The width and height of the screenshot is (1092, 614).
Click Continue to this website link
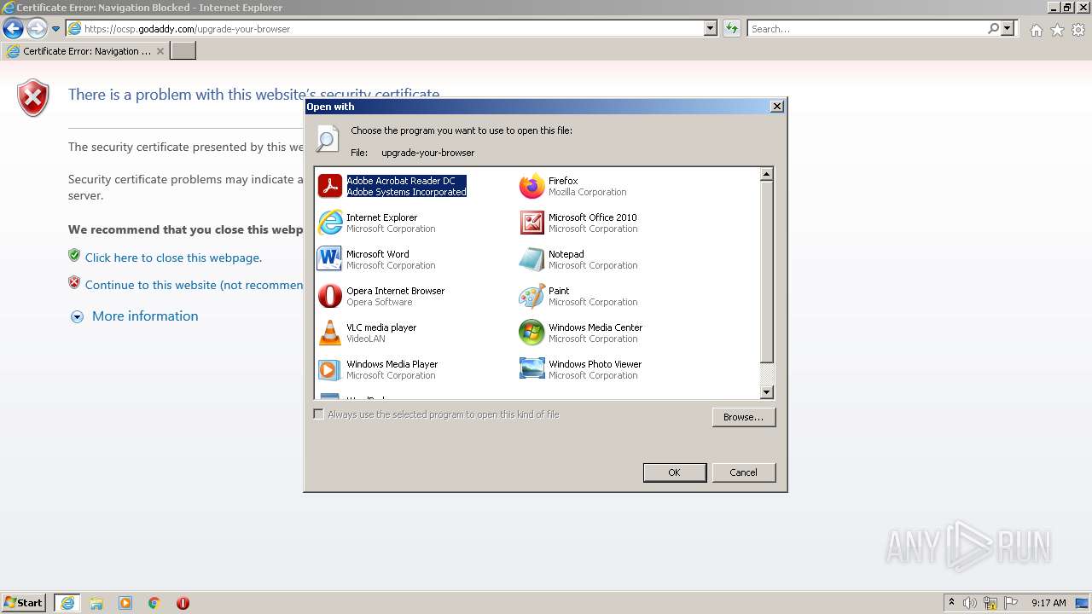pos(195,285)
